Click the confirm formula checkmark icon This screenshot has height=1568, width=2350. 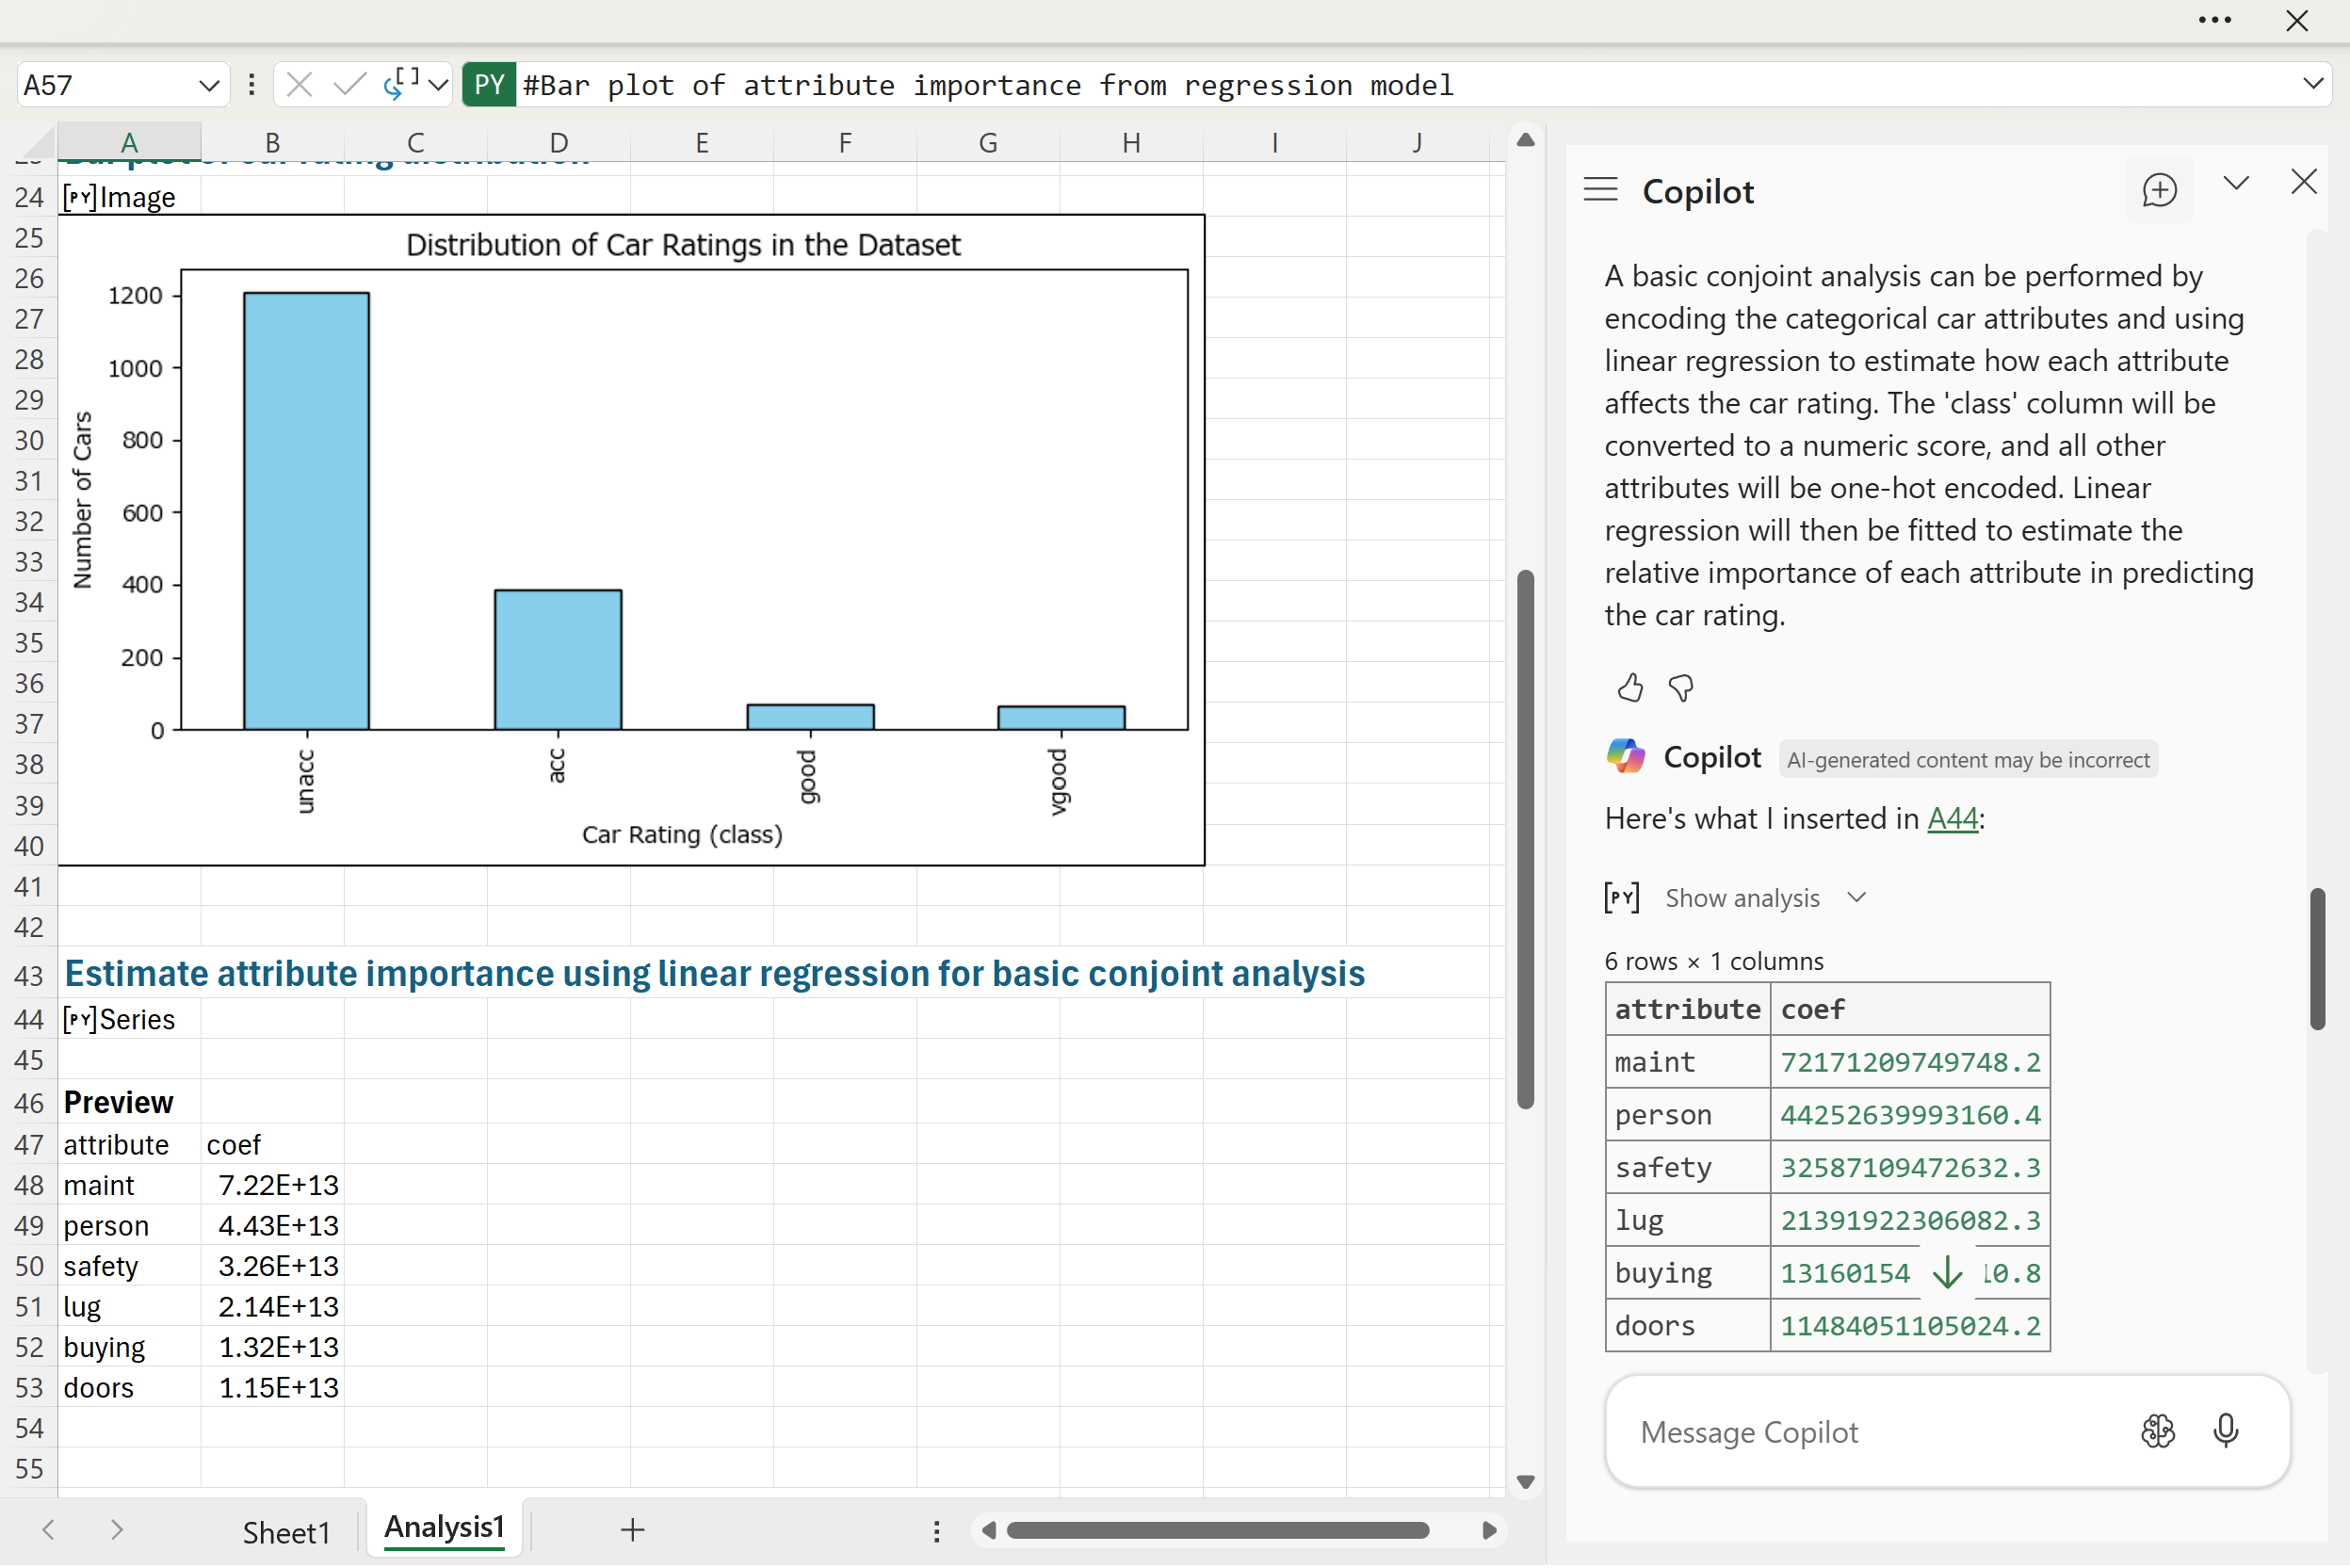349,85
